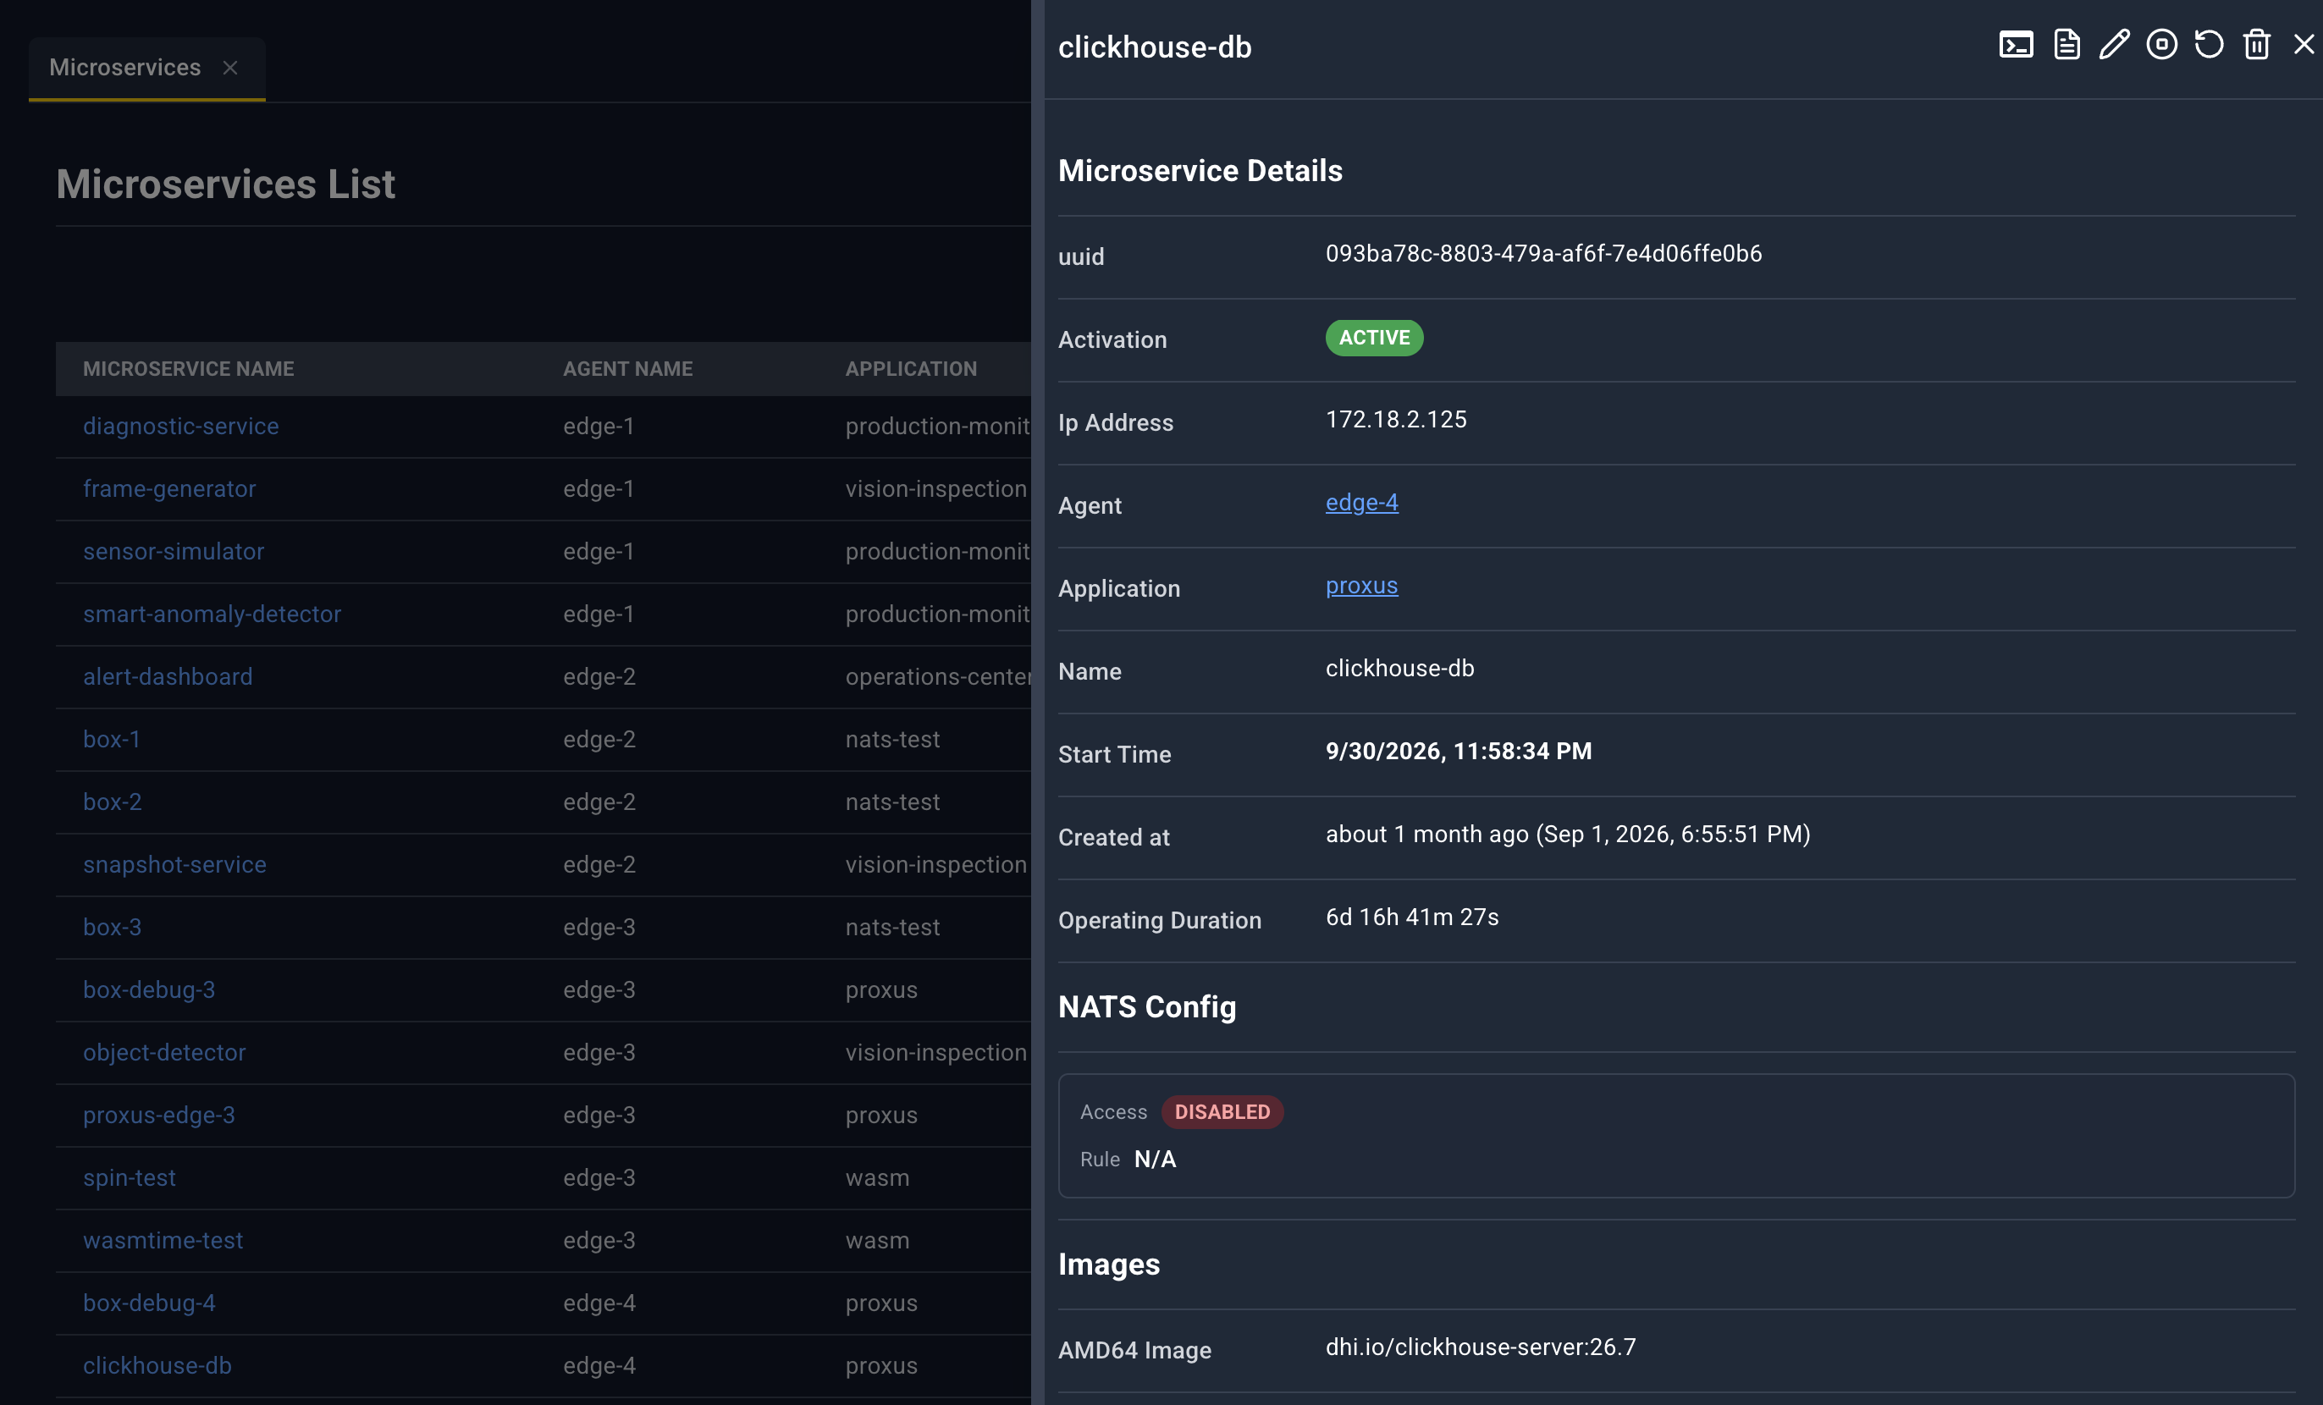The image size is (2323, 1405).
Task: Select NATS Rule value N/A
Action: point(1155,1159)
